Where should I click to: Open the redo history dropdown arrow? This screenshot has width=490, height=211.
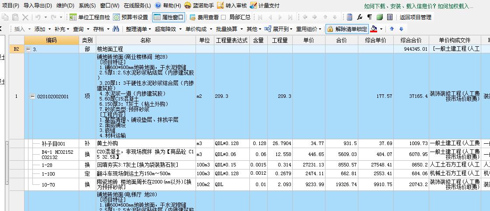[61, 17]
